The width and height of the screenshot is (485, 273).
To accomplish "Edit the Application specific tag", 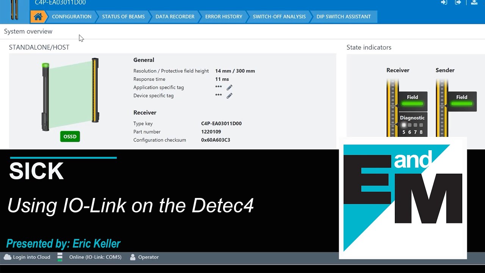I will 229,88.
